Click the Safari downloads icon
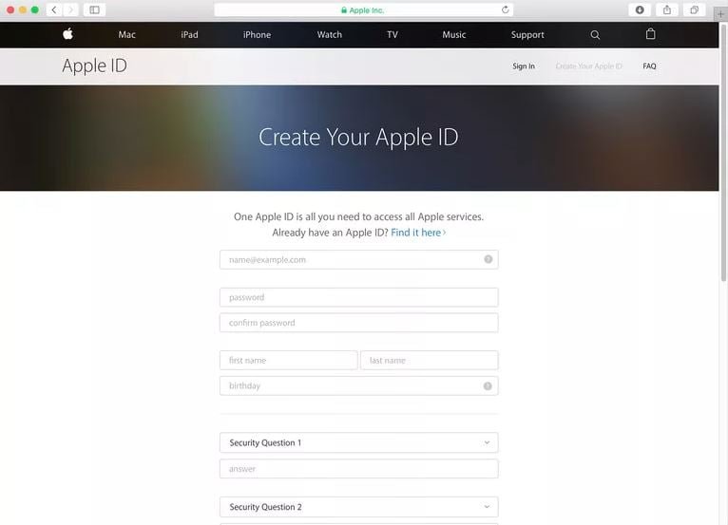This screenshot has height=525, width=728. pos(640,9)
